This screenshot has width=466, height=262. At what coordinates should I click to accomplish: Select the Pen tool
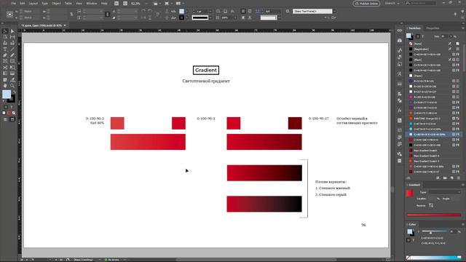click(x=5, y=55)
